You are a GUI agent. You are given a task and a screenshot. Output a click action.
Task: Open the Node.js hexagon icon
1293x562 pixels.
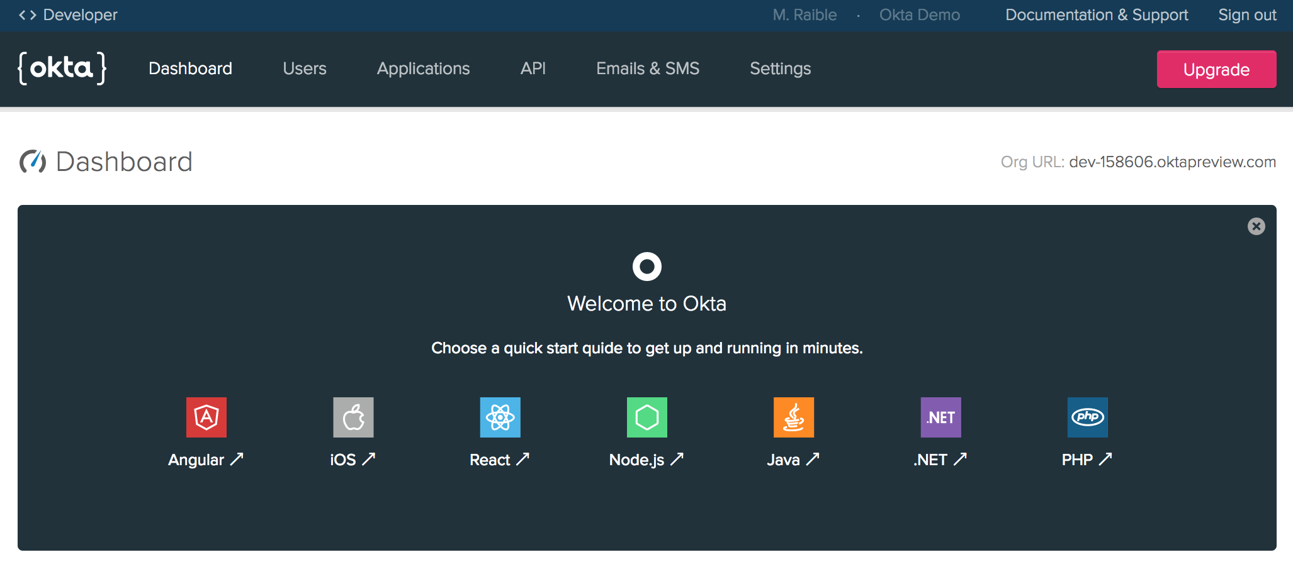647,417
